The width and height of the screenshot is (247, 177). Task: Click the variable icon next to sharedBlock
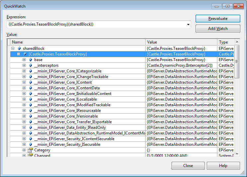(19, 48)
